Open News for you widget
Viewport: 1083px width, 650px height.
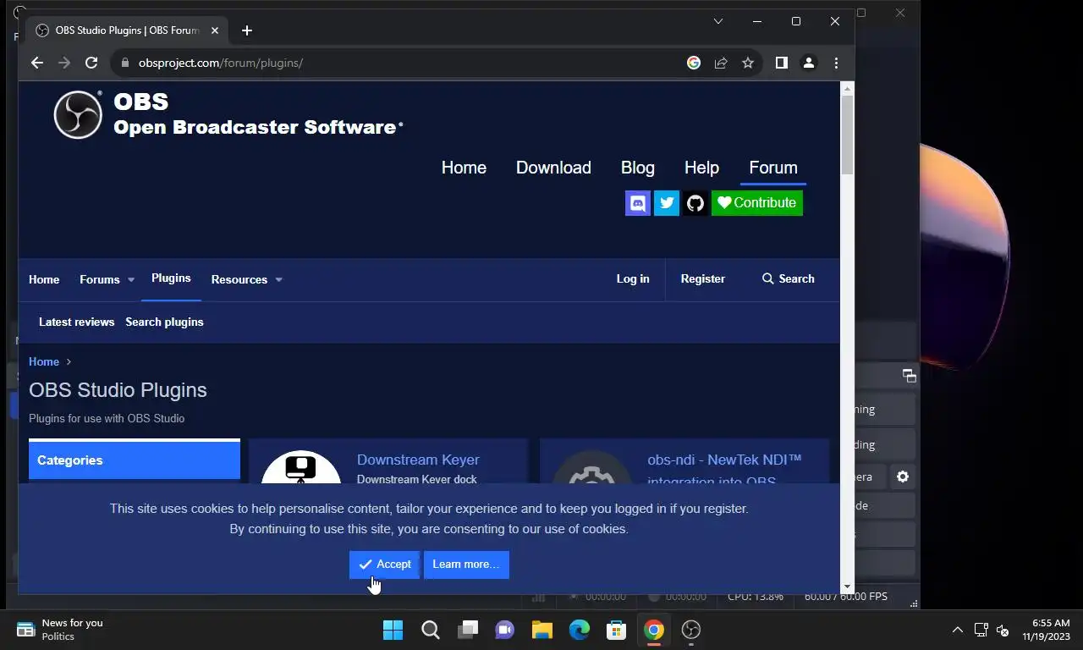pyautogui.click(x=60, y=630)
